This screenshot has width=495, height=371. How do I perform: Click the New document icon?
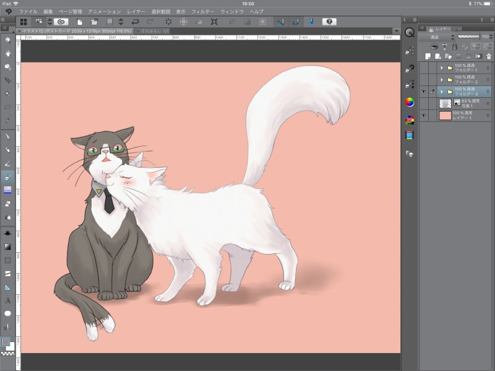tap(80, 22)
